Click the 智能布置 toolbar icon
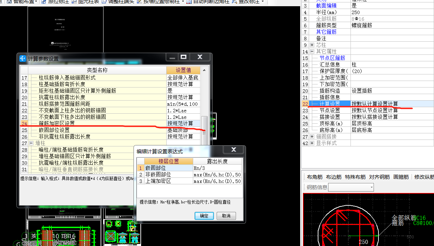The height and width of the screenshot is (246, 434). [9, 2]
